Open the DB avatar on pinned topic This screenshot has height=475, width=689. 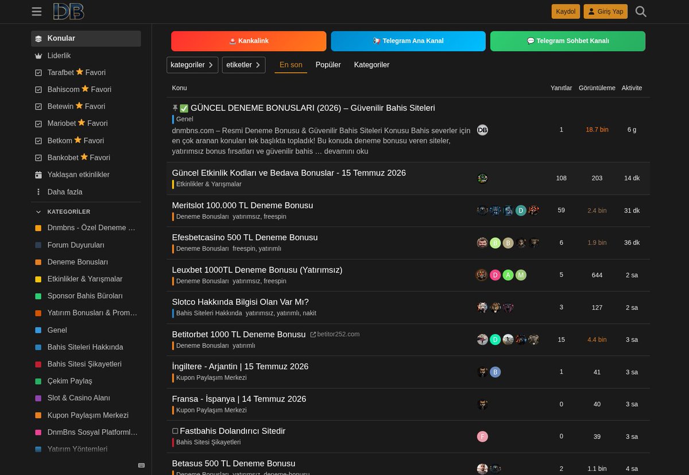coord(482,130)
